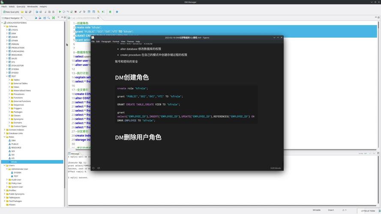This screenshot has height=214, width=381.
Task: Click the garbage collector icon in status bar
Action: (x=379, y=211)
